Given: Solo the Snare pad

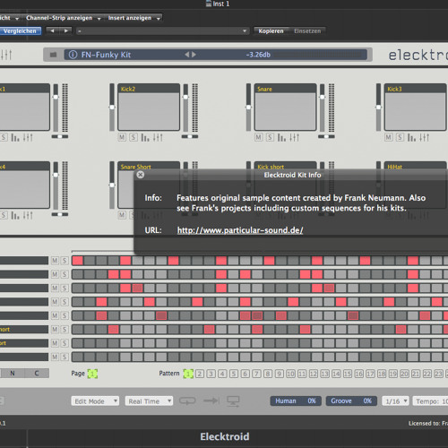Looking at the screenshot, I should [x=270, y=137].
